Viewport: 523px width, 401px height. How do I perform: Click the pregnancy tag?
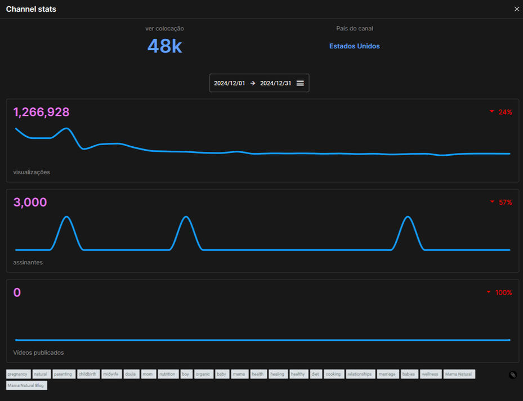pyautogui.click(x=19, y=374)
